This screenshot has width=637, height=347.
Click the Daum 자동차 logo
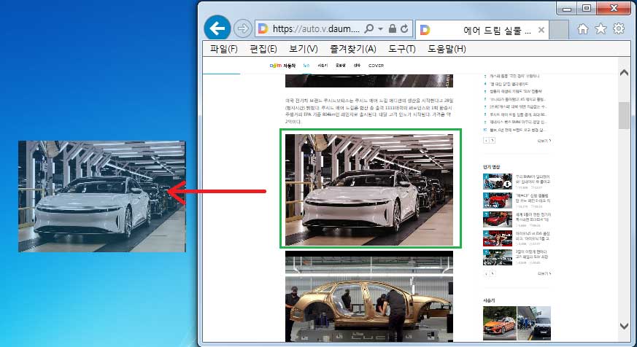pos(283,66)
